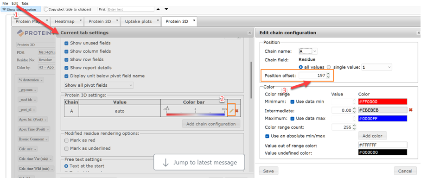The image size is (427, 178).
Task: Close the Uptake plots tab
Action: click(158, 20)
